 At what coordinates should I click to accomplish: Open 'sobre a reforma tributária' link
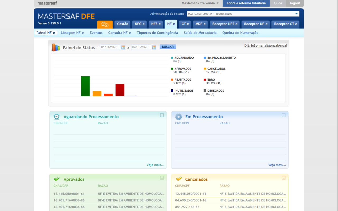[x=246, y=3]
